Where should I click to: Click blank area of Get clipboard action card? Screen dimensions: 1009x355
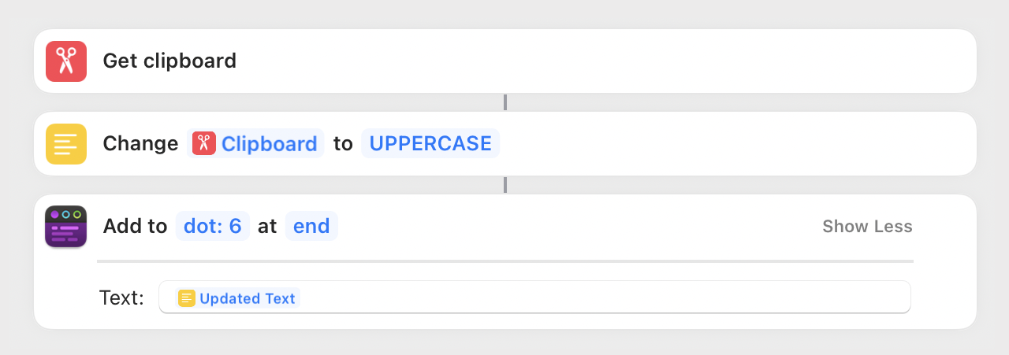[x=599, y=61]
